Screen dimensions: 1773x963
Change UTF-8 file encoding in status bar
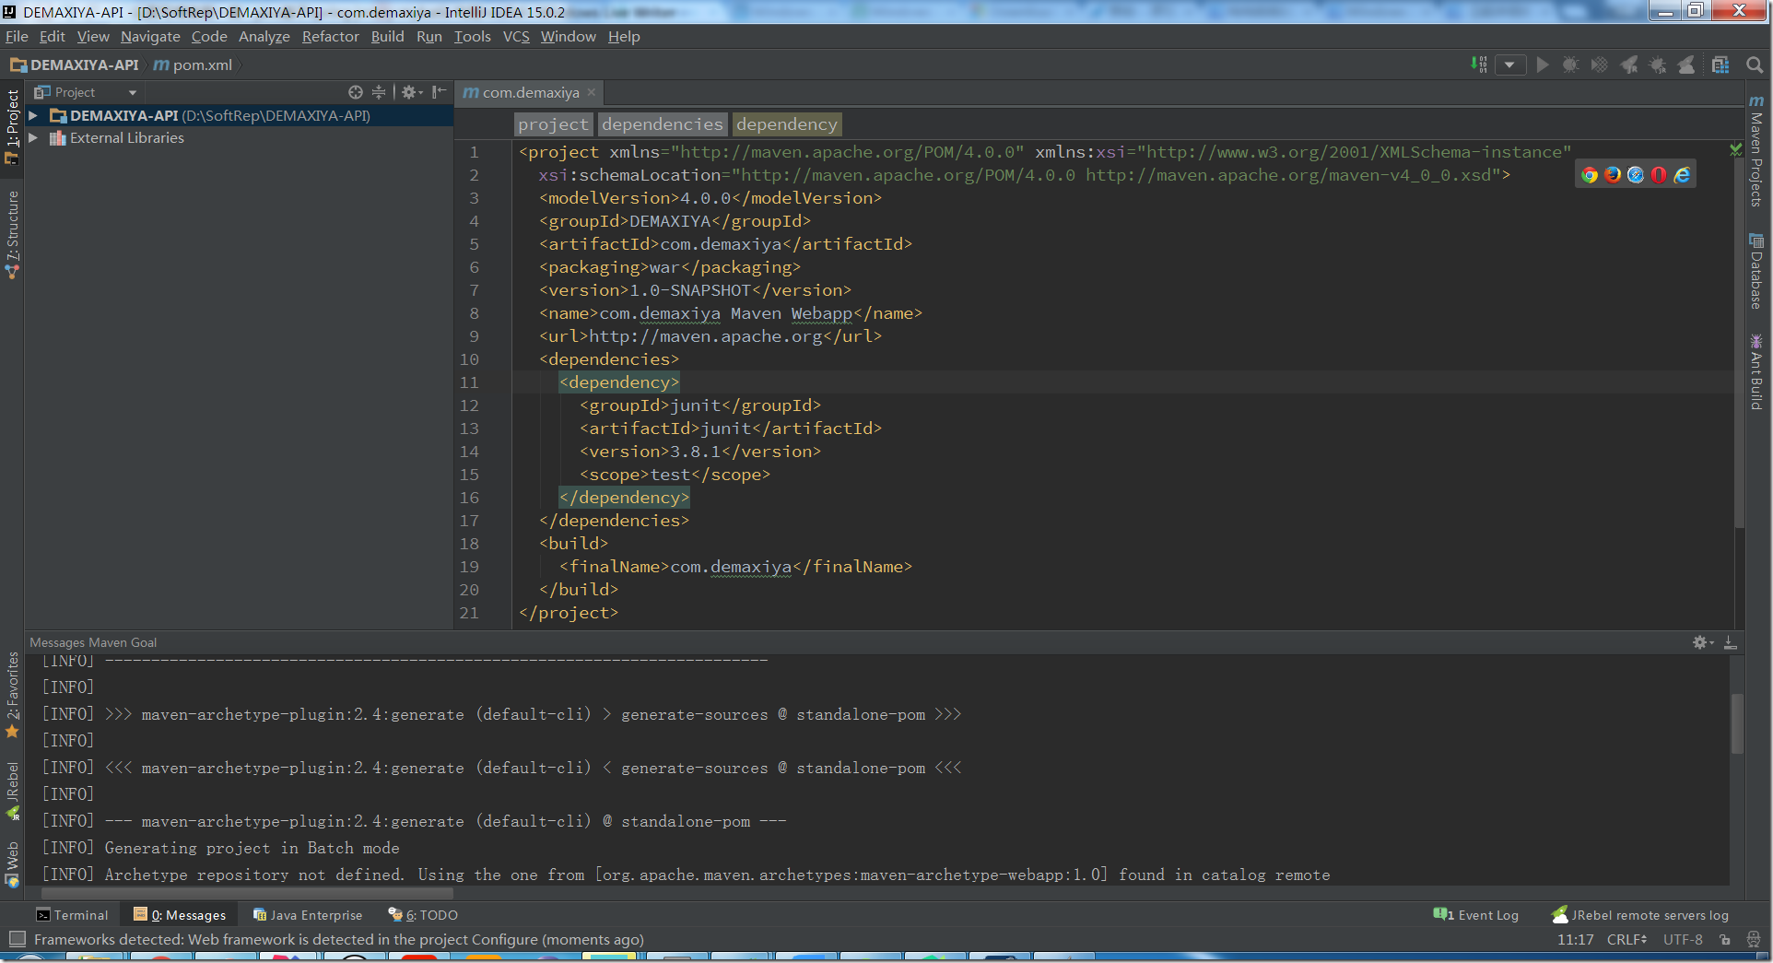click(1683, 940)
